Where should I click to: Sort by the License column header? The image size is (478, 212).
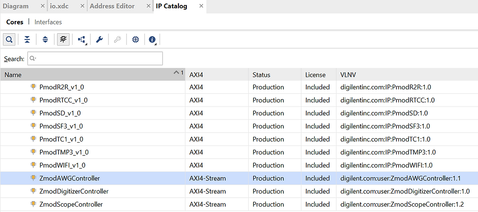[319, 75]
